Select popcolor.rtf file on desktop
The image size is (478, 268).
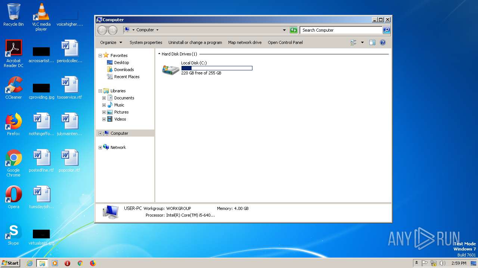(69, 161)
